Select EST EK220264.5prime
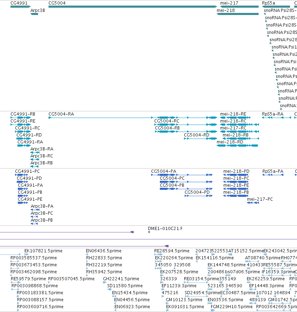Viewport: 297px width, 312px height. click(x=174, y=258)
